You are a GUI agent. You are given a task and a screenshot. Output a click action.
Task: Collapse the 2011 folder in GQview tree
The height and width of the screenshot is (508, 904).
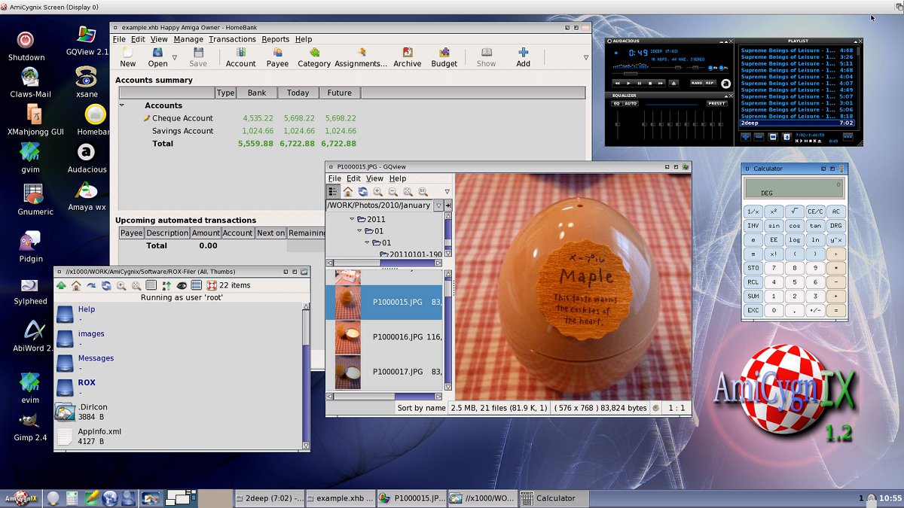pos(351,220)
